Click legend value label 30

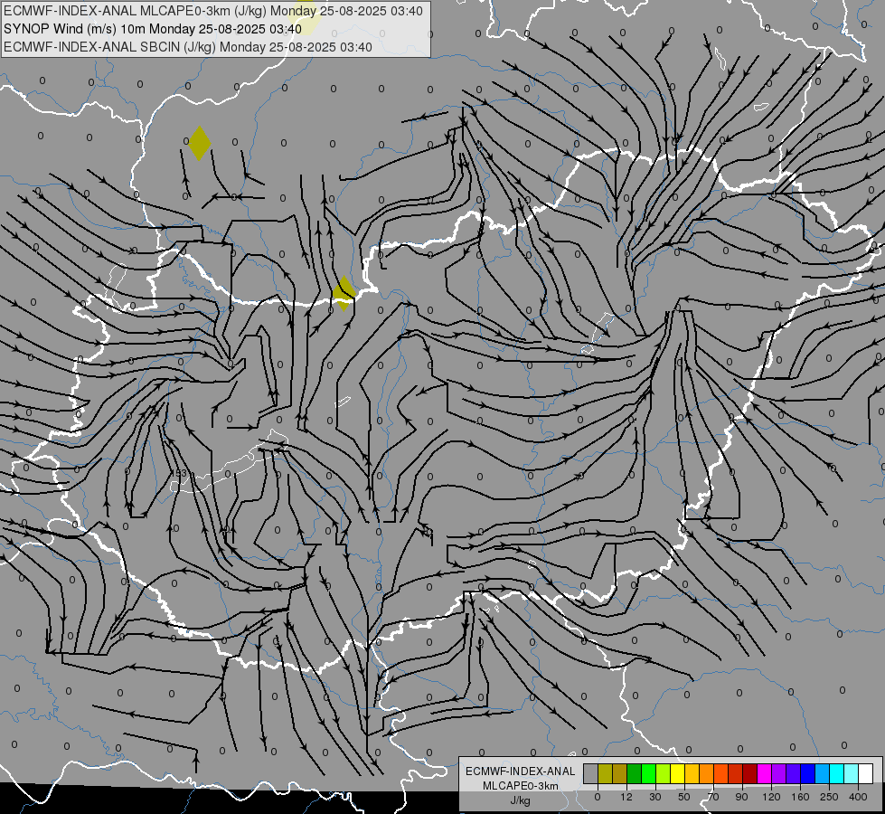pos(655,797)
